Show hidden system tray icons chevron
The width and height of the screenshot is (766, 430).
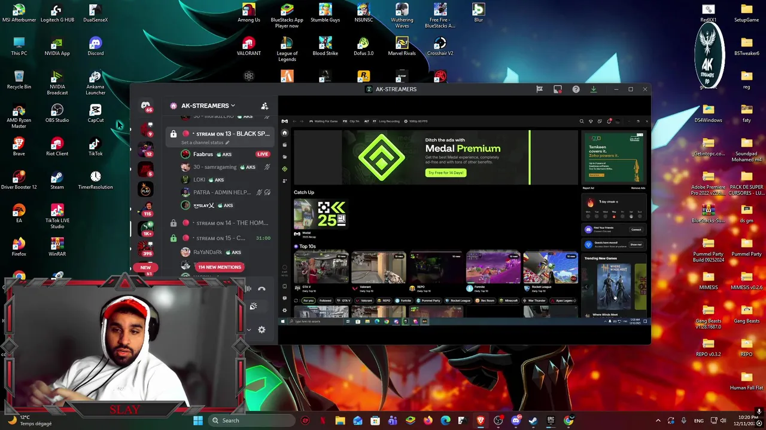658,420
